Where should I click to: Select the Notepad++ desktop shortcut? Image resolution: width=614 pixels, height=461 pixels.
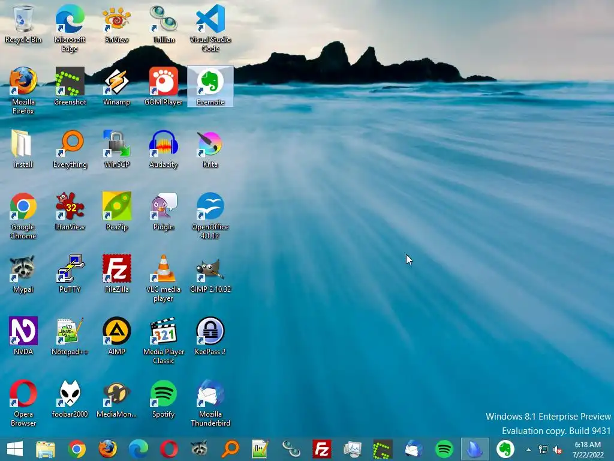70,336
